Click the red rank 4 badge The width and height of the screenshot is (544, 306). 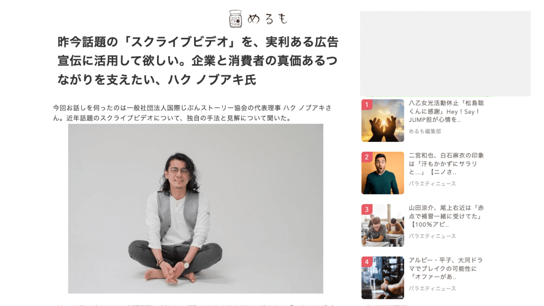[x=367, y=262]
